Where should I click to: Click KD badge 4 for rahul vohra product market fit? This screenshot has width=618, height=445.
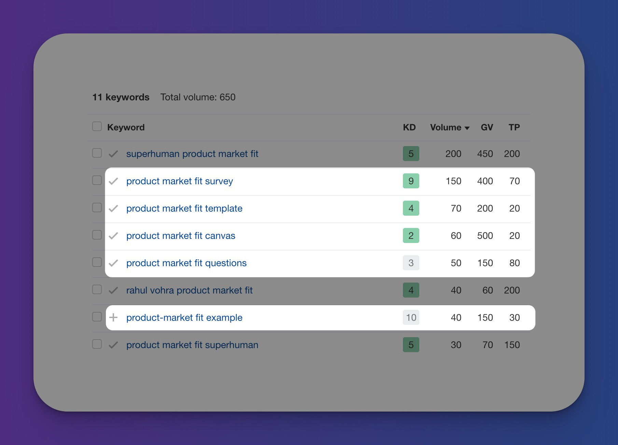[x=411, y=290]
